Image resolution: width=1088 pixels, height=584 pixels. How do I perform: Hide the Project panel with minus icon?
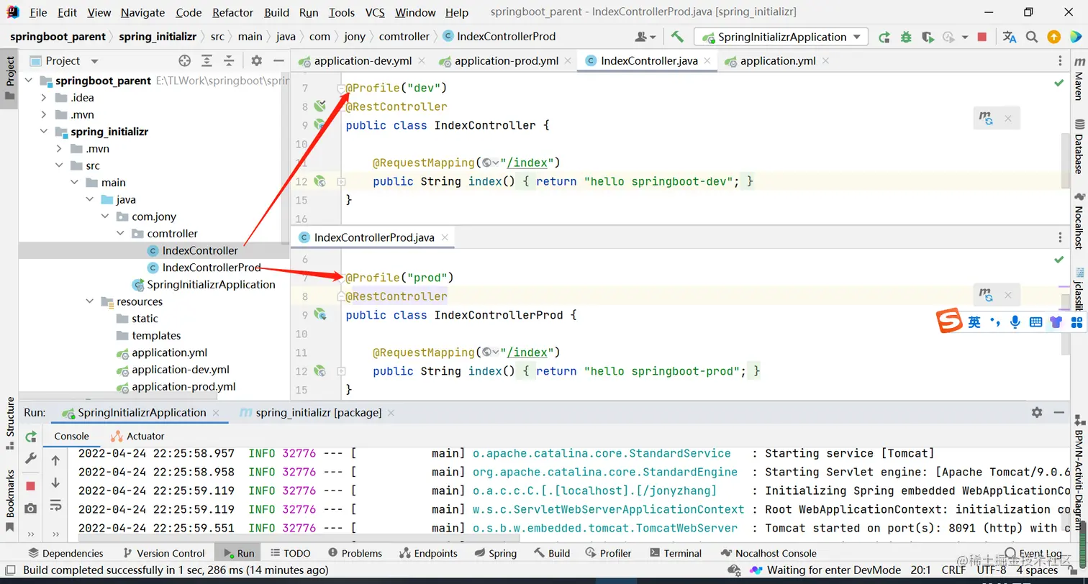[278, 61]
